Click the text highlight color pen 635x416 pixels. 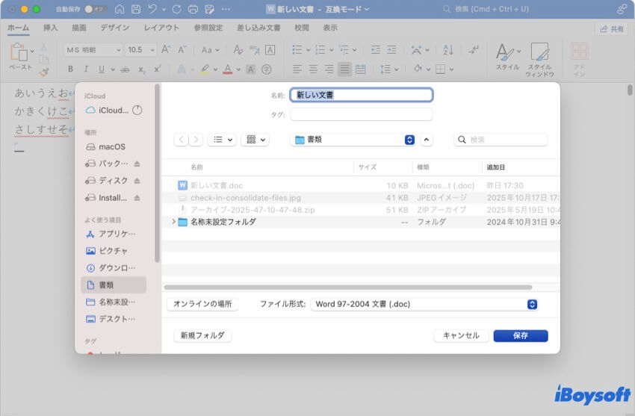coord(205,69)
